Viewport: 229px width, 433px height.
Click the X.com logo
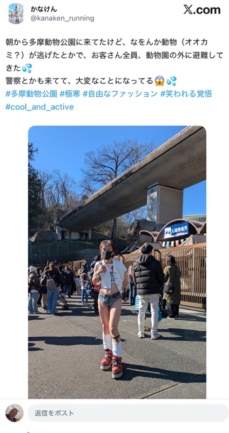tap(202, 10)
